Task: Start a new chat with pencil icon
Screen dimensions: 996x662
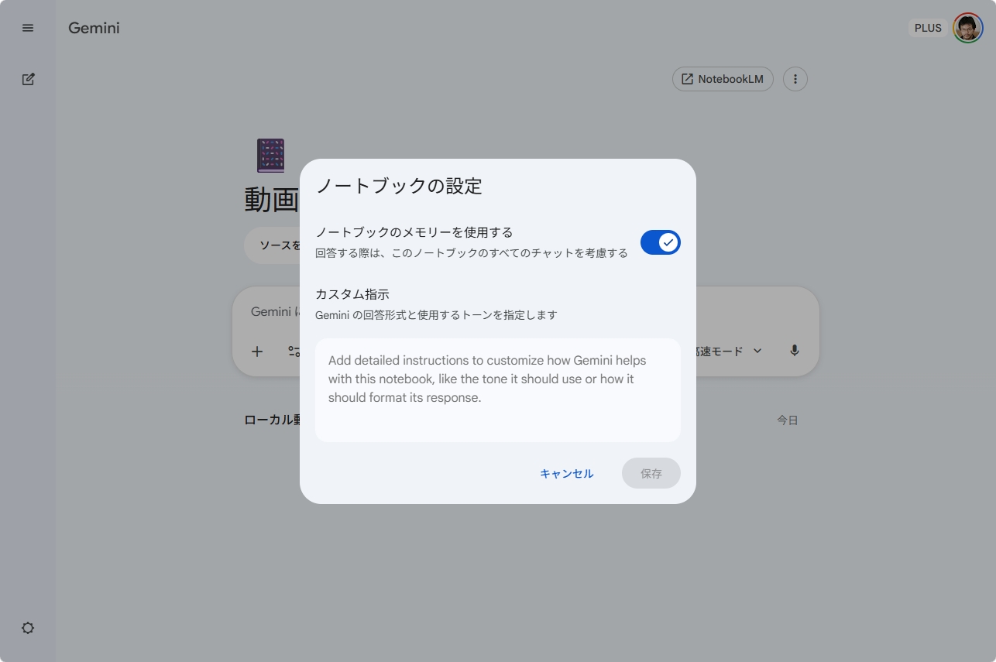Action: (x=28, y=79)
